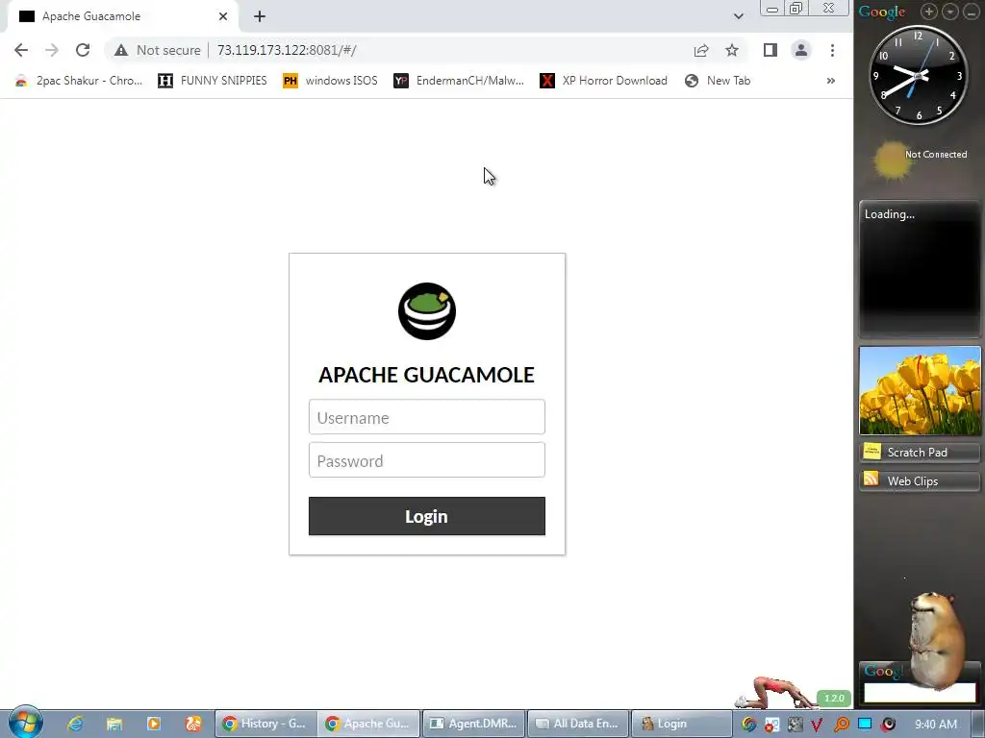Viewport: 985px width, 738px height.
Task: Switch to Login taskbar window
Action: (x=682, y=724)
